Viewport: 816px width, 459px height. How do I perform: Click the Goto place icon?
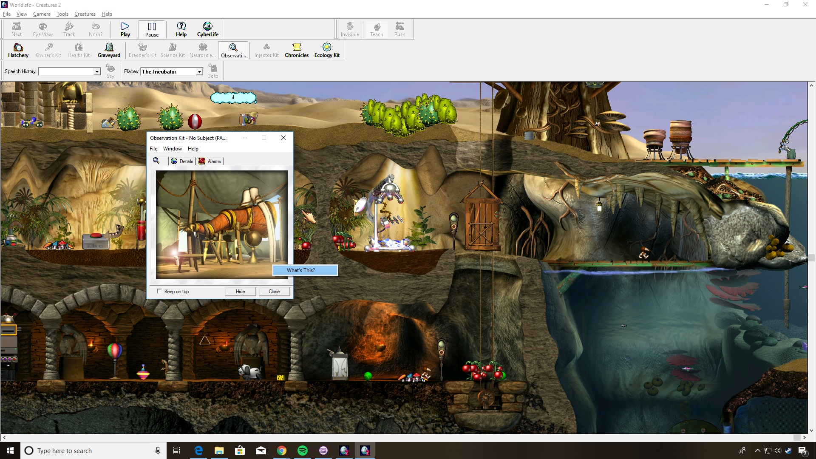[213, 71]
